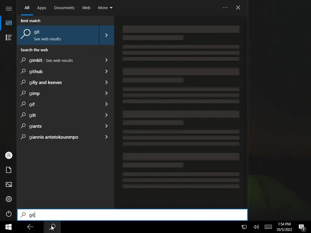Expand the gimkit result chevron
Image resolution: width=311 pixels, height=233 pixels.
pos(107,60)
